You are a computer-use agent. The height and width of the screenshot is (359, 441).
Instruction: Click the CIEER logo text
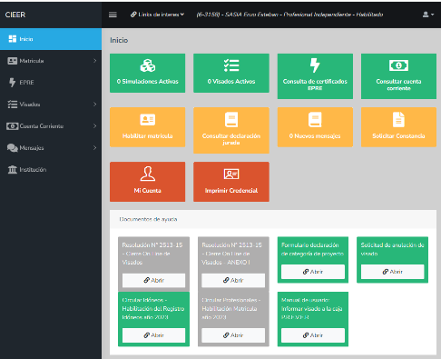[15, 15]
